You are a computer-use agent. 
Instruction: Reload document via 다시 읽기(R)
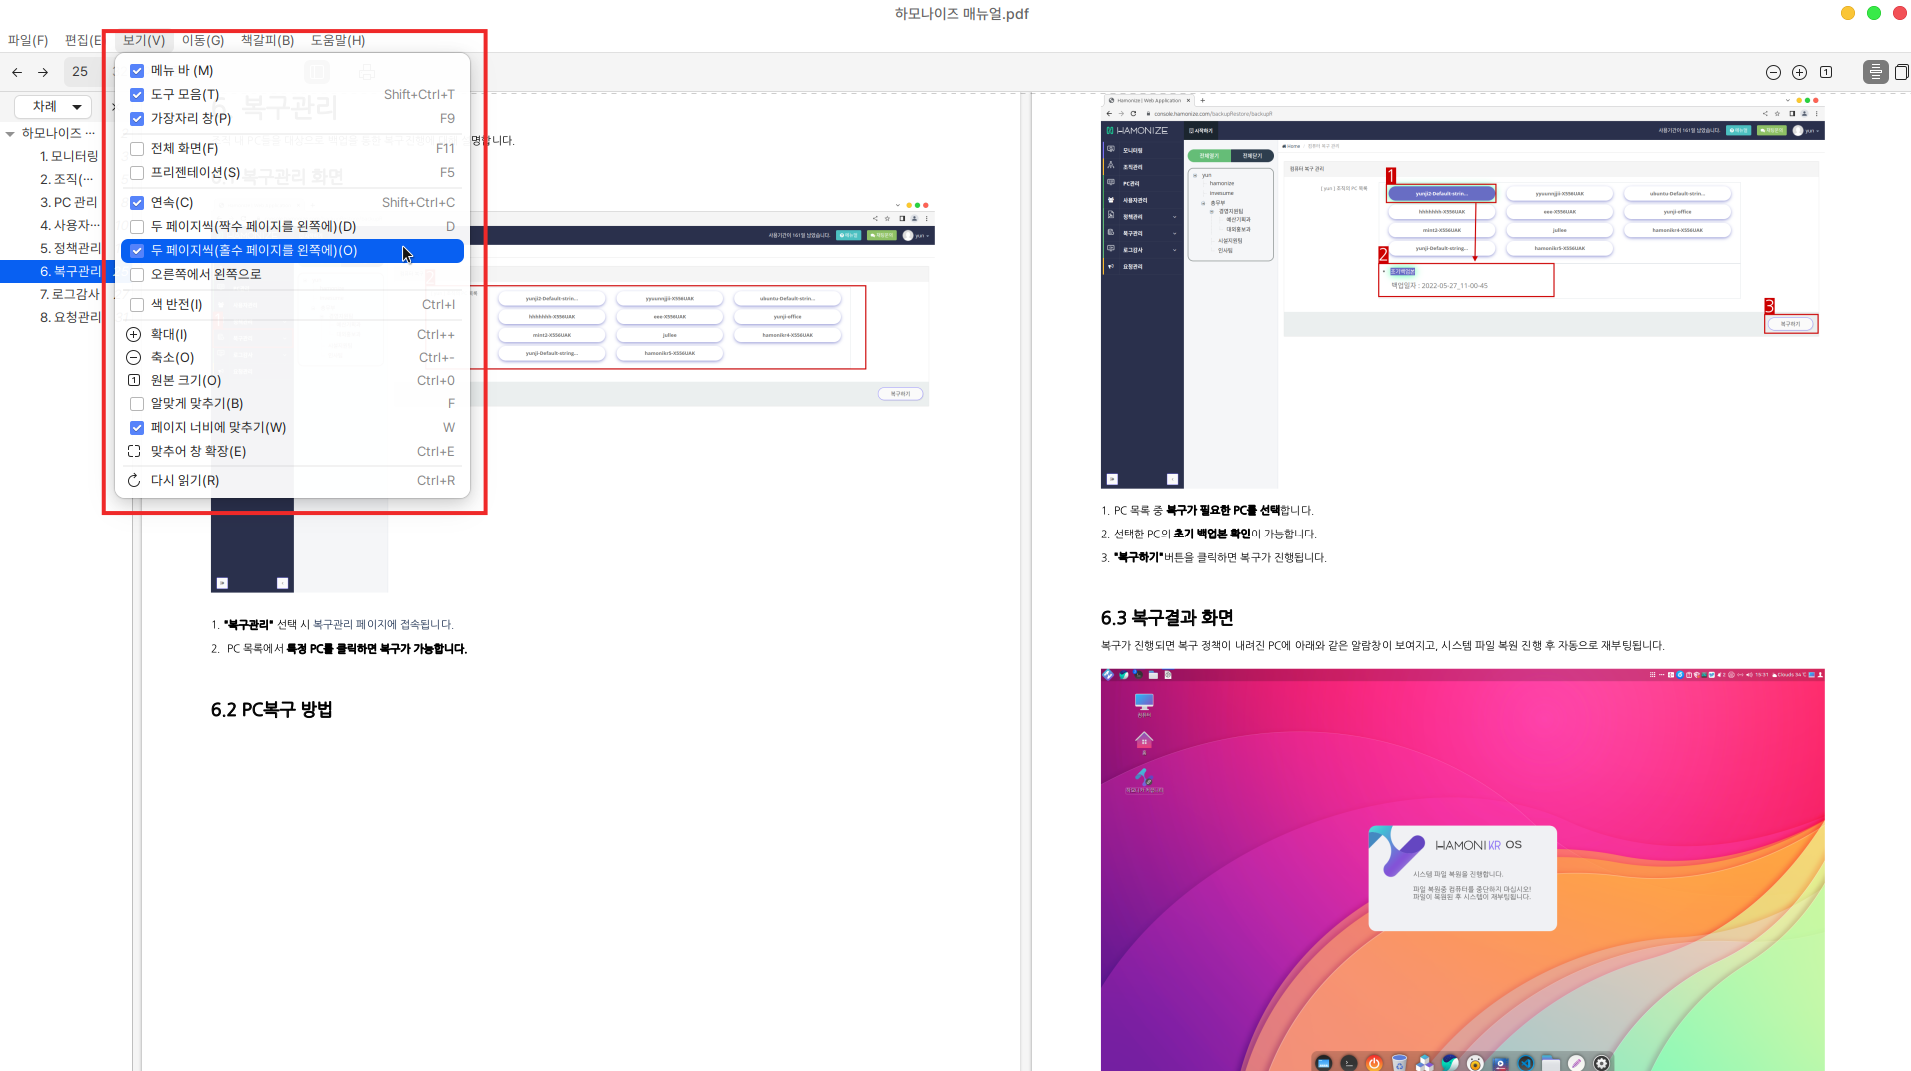292,480
